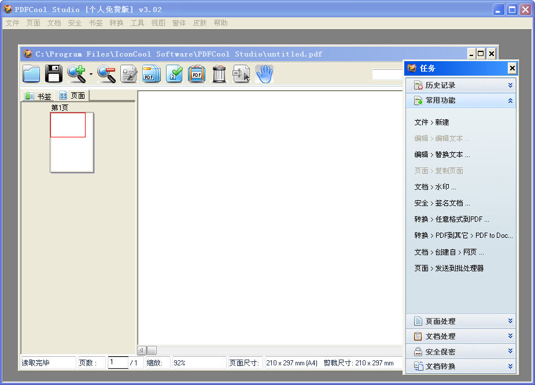This screenshot has height=385, width=535.
Task: Click 转换 > PDF到其它 > PDF to Doc link
Action: coord(463,236)
